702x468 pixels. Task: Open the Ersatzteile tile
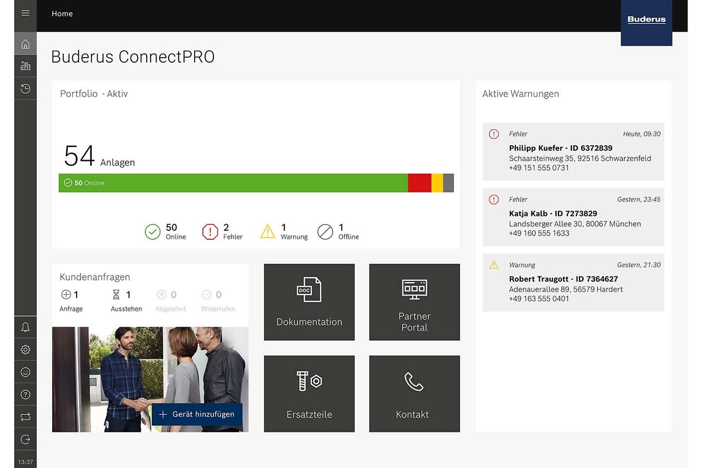309,393
